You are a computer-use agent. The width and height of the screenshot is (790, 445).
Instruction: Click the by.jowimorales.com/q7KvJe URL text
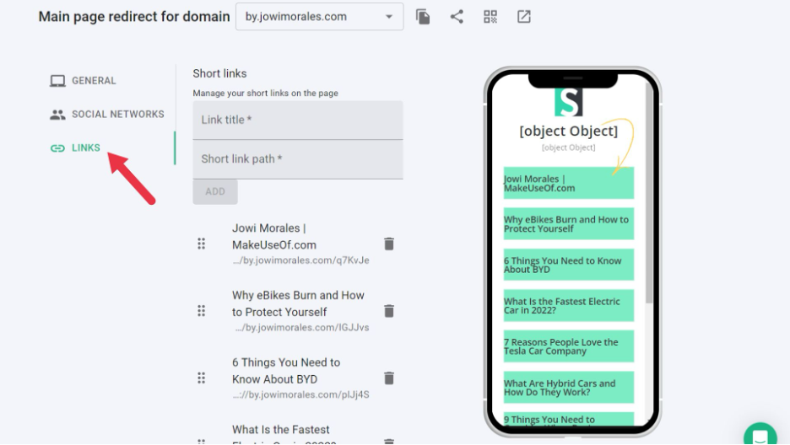[300, 260]
